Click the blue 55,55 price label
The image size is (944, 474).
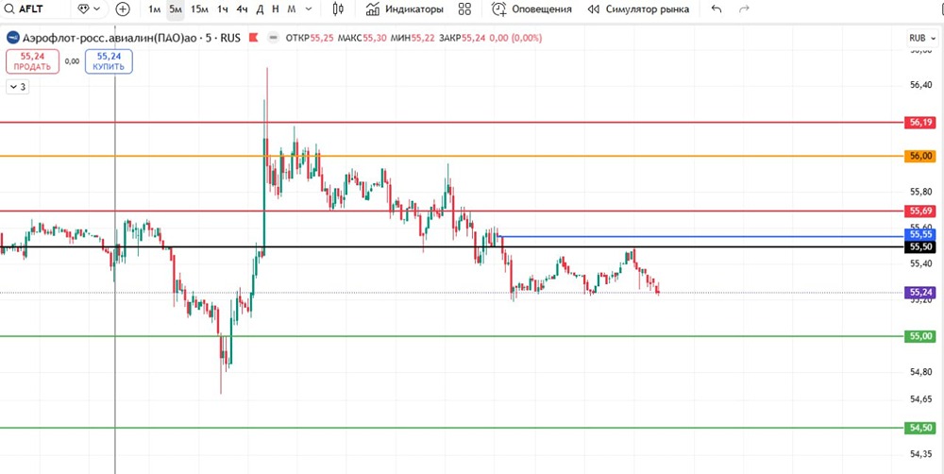921,234
